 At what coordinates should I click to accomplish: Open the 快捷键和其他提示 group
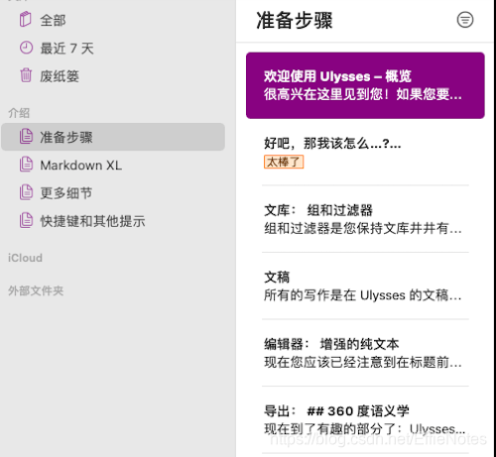click(92, 221)
